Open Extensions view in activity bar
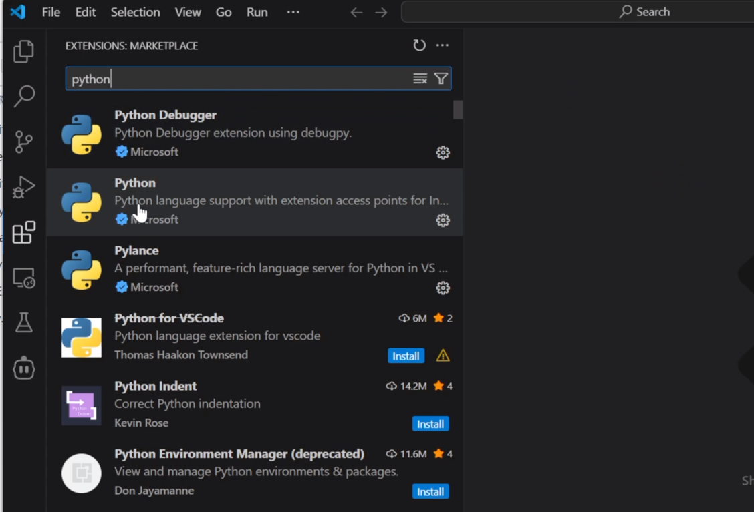754x512 pixels. point(23,232)
